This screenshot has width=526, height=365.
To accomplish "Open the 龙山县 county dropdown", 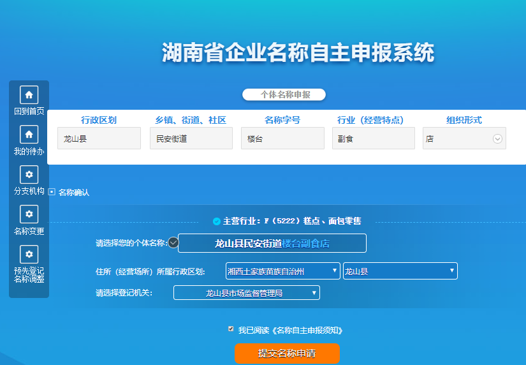I will click(x=400, y=271).
